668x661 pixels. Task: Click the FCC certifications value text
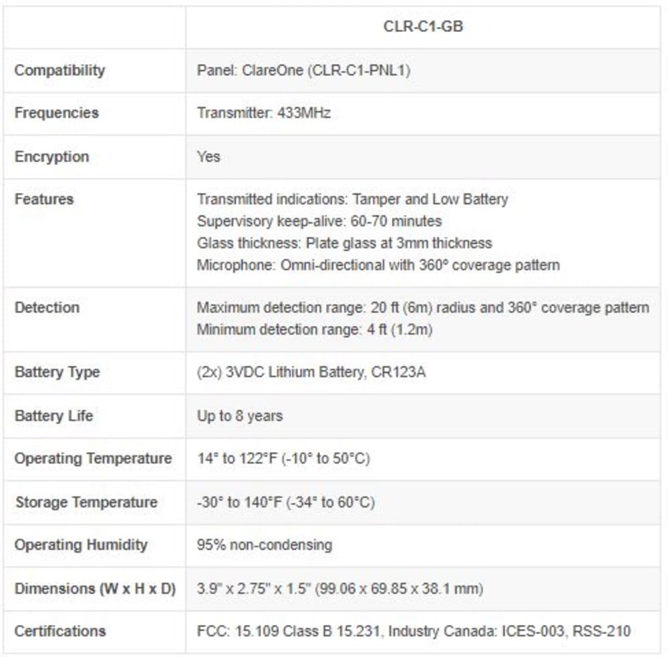[x=413, y=631]
